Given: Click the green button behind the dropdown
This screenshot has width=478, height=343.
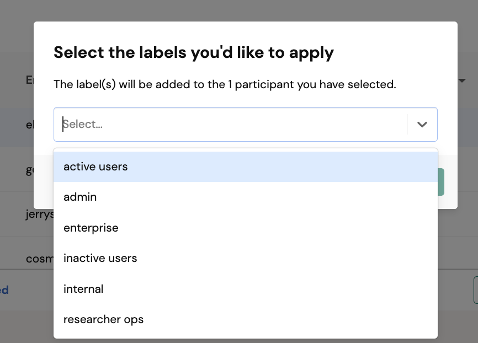Looking at the screenshot, I should pyautogui.click(x=441, y=182).
